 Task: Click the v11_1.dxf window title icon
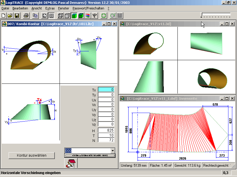122,99
